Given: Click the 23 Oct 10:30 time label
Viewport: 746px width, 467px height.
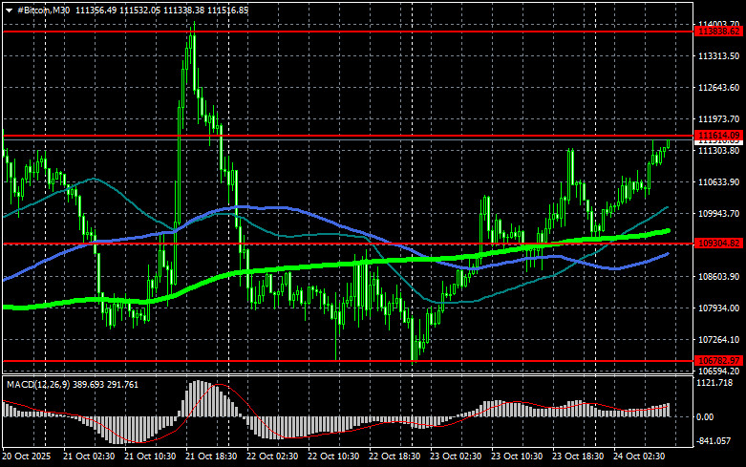Looking at the screenshot, I should tap(517, 456).
